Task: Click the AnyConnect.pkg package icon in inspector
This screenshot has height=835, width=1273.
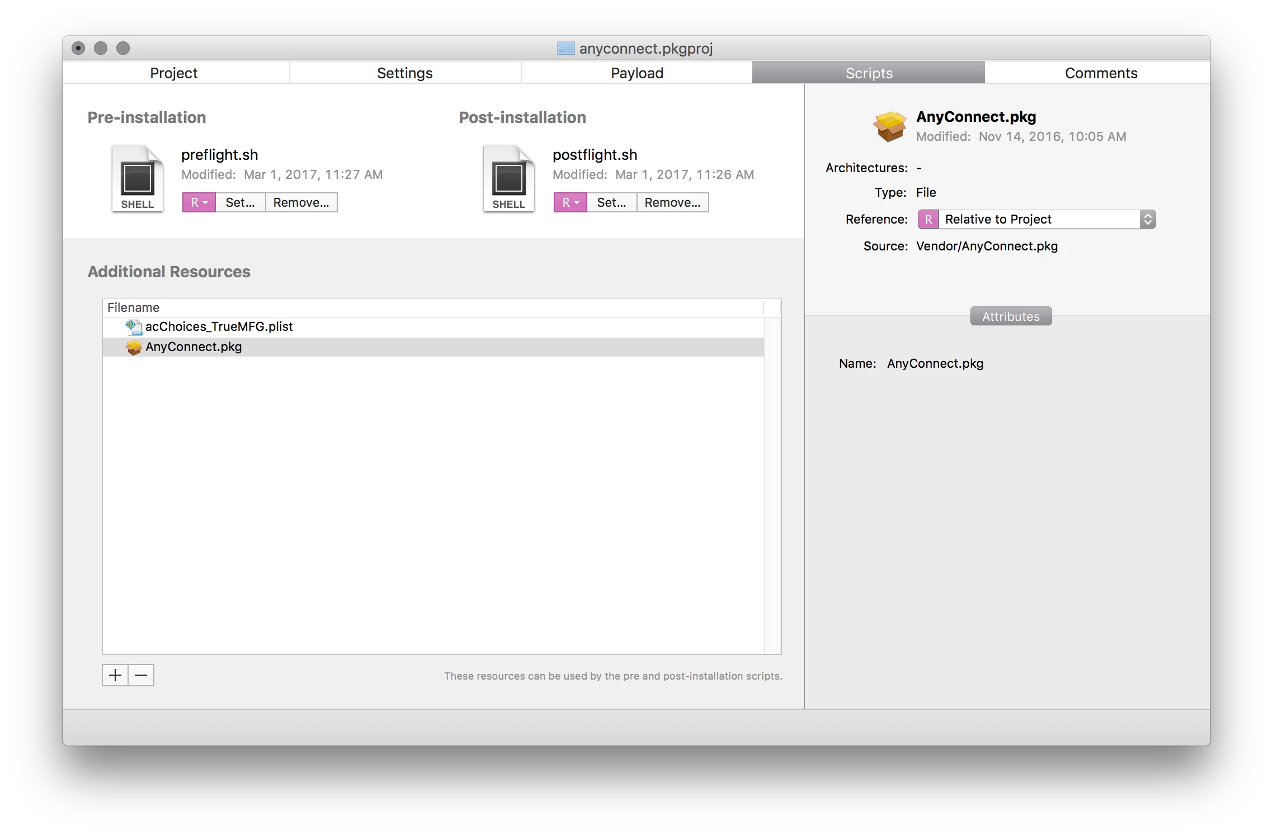Action: (x=889, y=126)
